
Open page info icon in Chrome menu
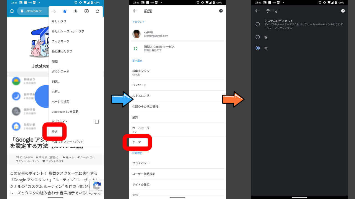point(87,11)
